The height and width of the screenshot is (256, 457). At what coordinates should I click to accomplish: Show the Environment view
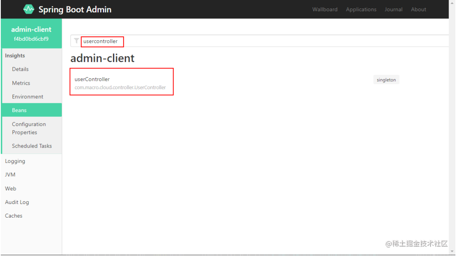click(27, 96)
